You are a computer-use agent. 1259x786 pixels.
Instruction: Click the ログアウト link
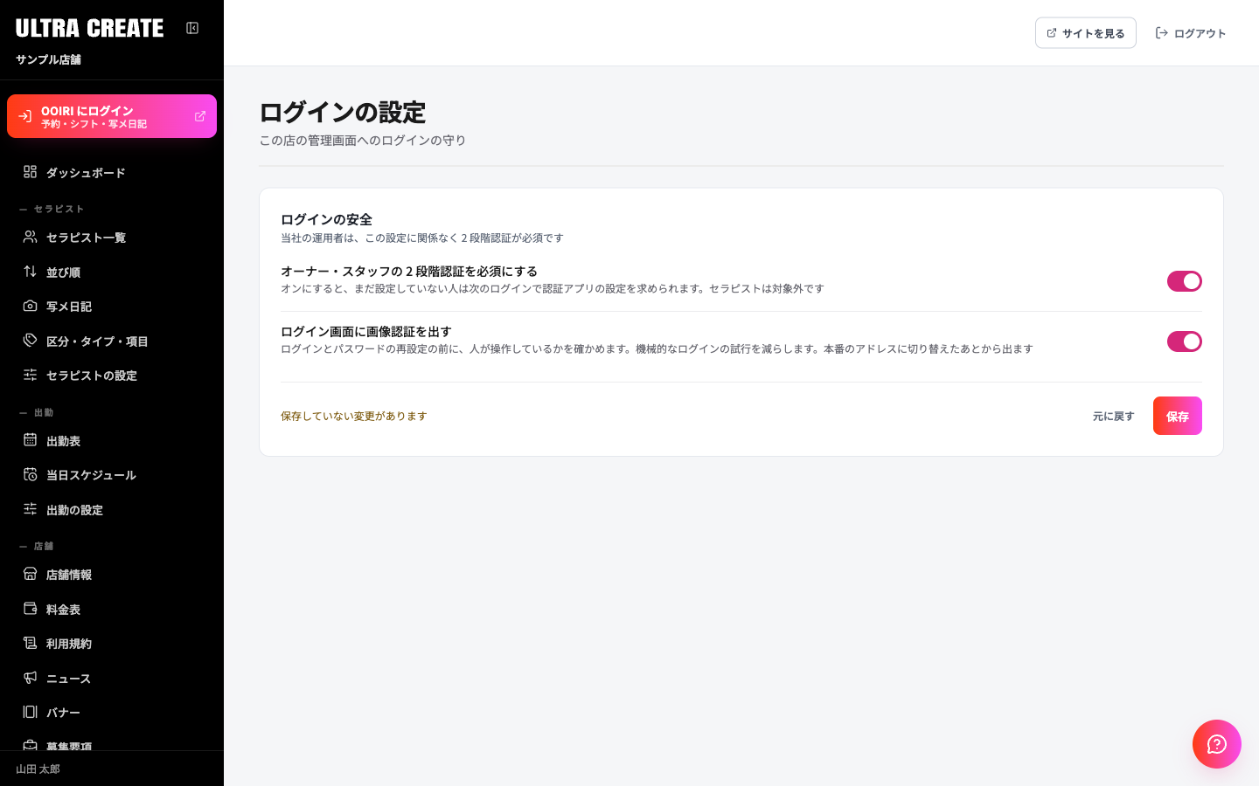(x=1190, y=33)
